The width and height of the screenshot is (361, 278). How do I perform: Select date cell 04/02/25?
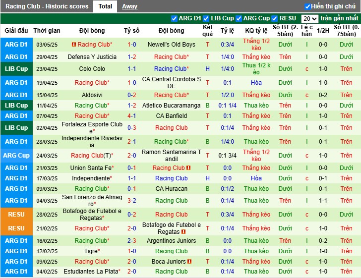pyautogui.click(x=47, y=272)
